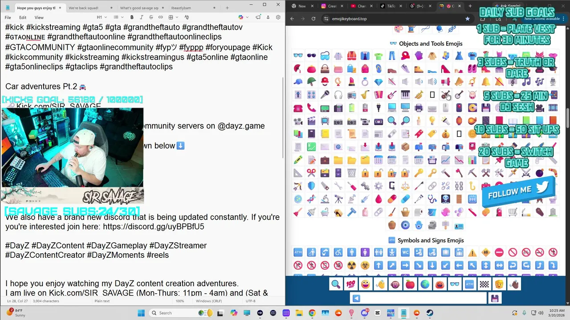Viewport: 570px width, 320px height.
Task: Toggle strikethrough formatting in Notepad
Action: (151, 17)
